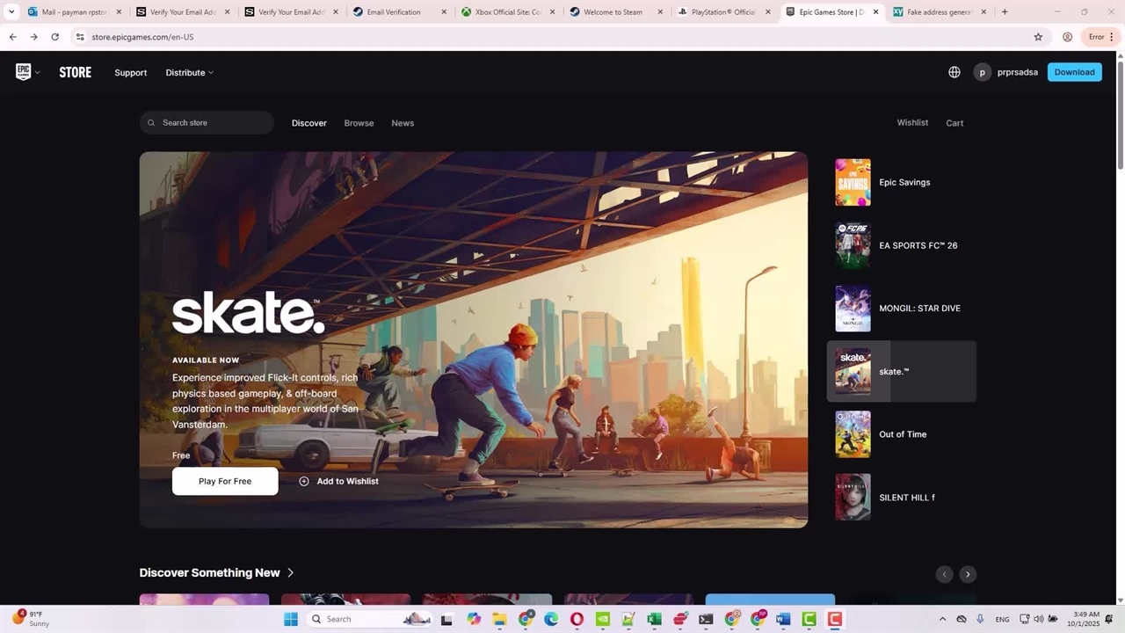The height and width of the screenshot is (633, 1125).
Task: Click the bookmark star in address bar
Action: [1038, 37]
